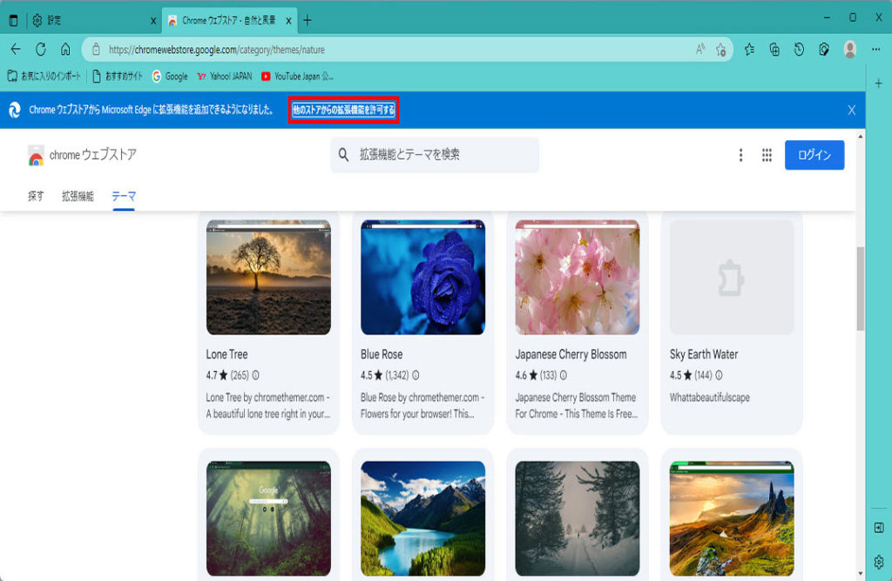The height and width of the screenshot is (581, 892).
Task: Reload the page with the refresh icon
Action: coord(40,50)
